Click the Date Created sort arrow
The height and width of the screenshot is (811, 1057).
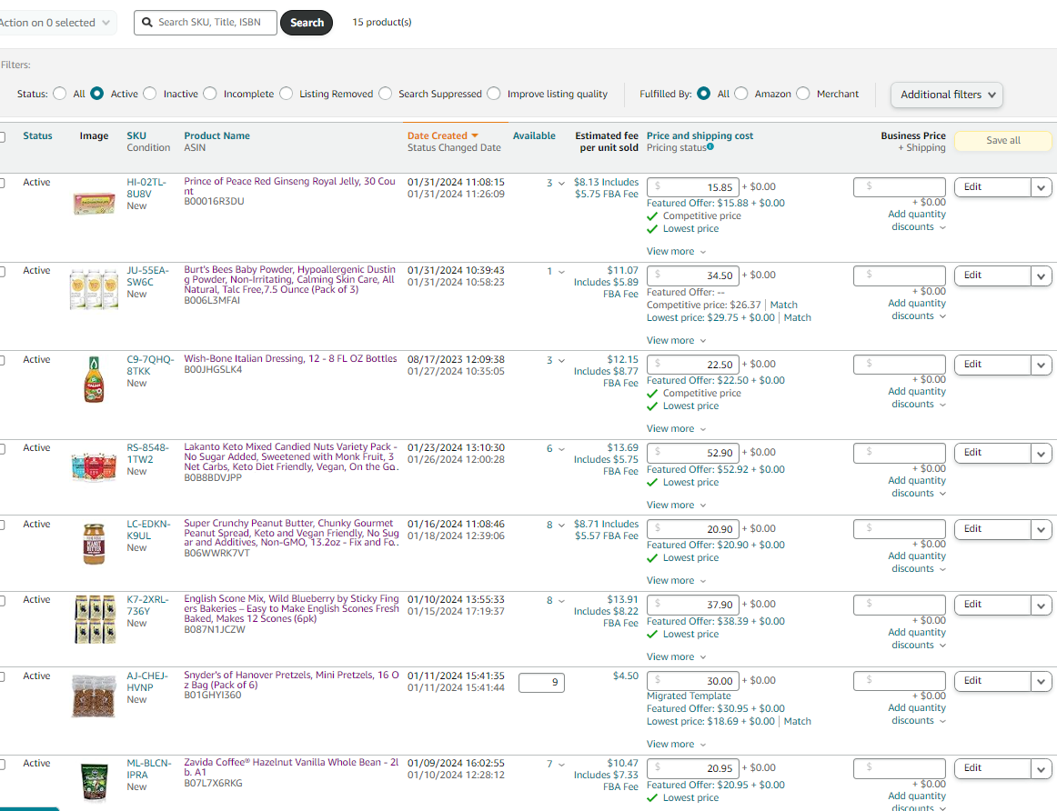(x=475, y=135)
